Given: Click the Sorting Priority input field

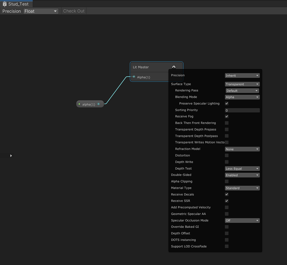Looking at the screenshot, I should pos(242,110).
